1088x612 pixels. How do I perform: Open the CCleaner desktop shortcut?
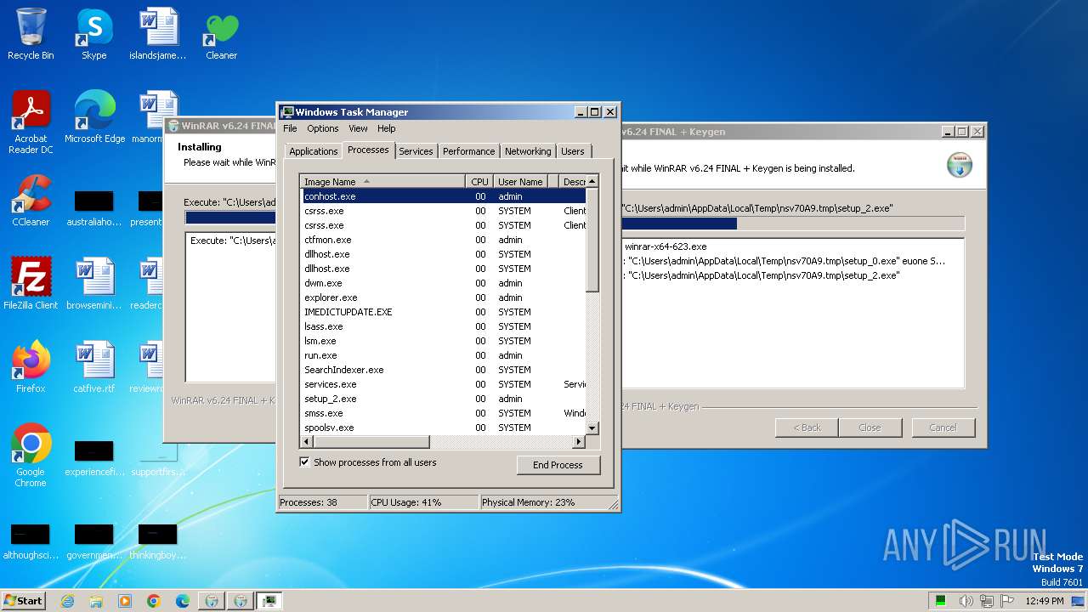coord(31,201)
